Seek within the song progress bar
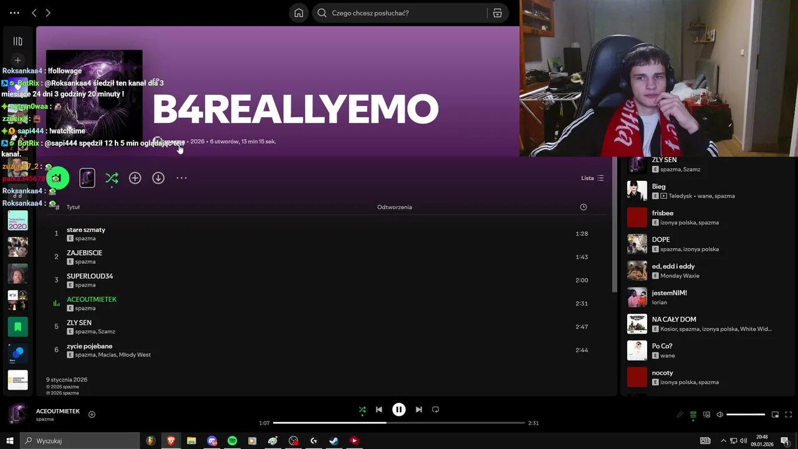 coord(399,423)
